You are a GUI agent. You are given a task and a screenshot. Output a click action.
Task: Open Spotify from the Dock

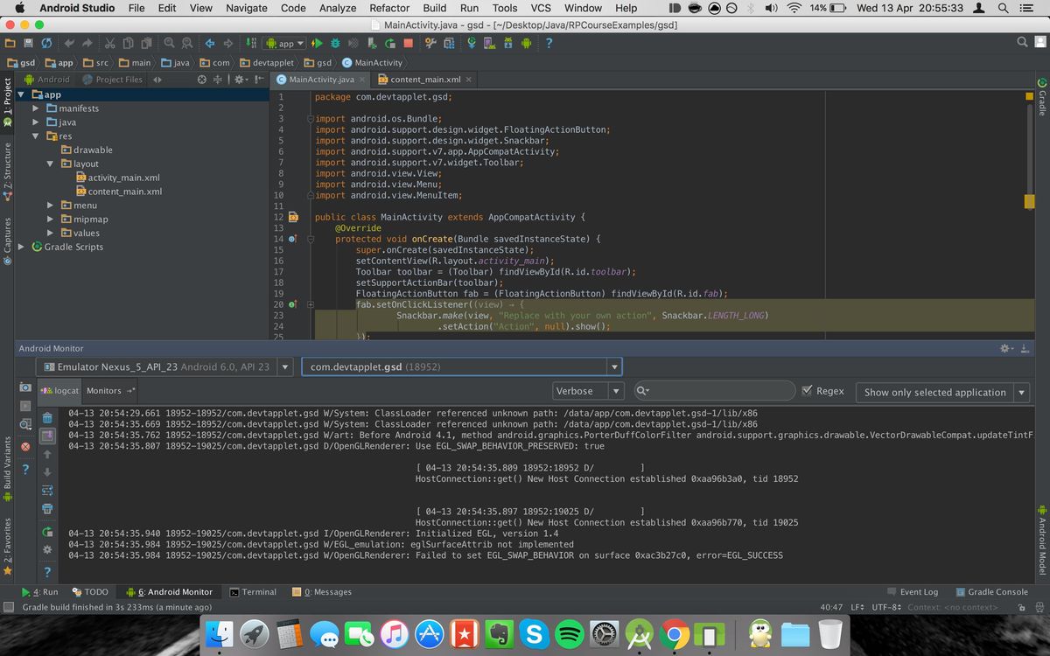pos(570,633)
